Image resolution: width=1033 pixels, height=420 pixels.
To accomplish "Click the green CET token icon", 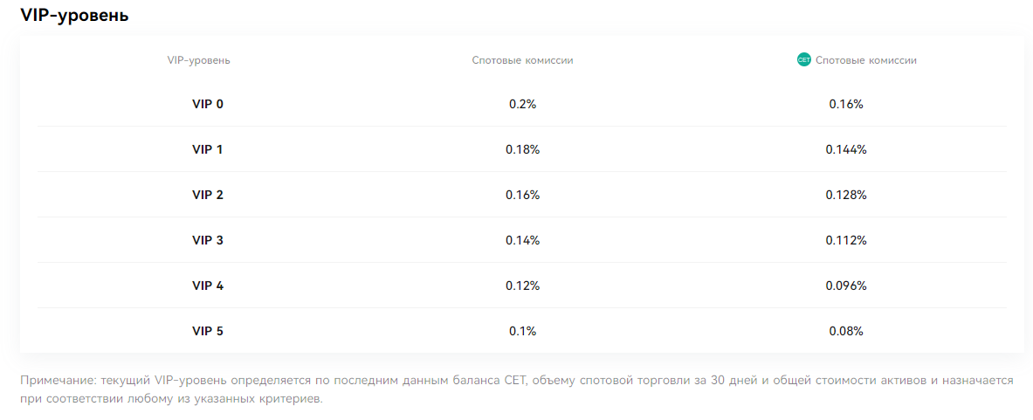I will coord(803,60).
